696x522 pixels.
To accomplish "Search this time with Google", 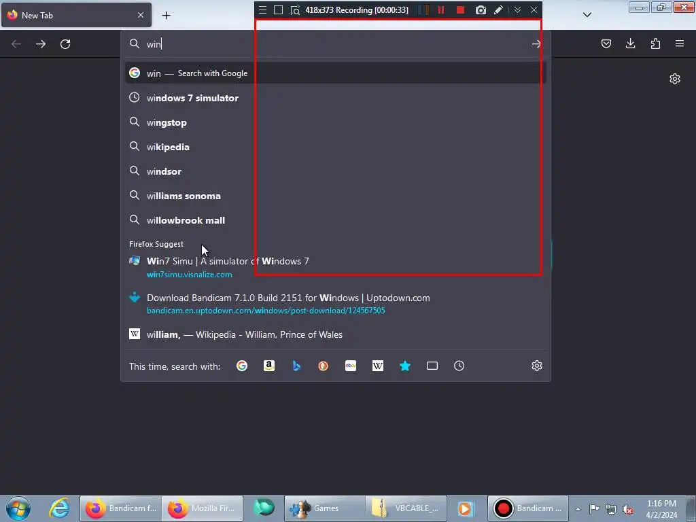I will tap(242, 366).
